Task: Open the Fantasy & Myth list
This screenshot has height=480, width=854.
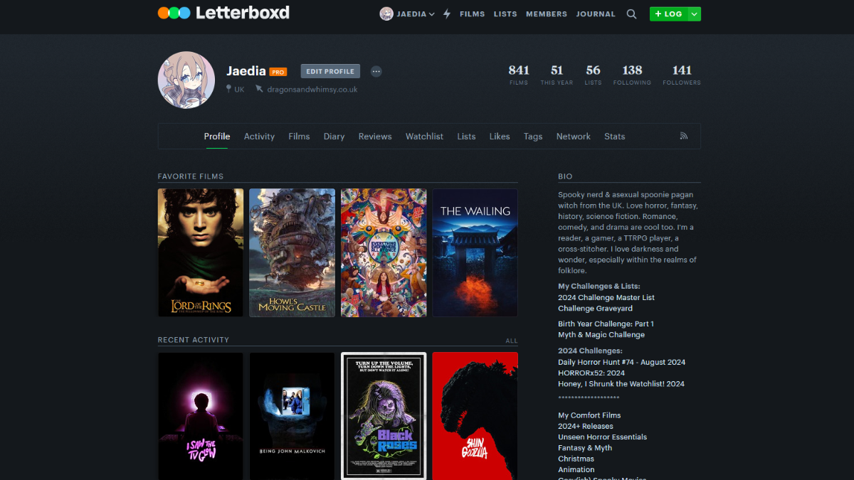Action: [x=585, y=448]
